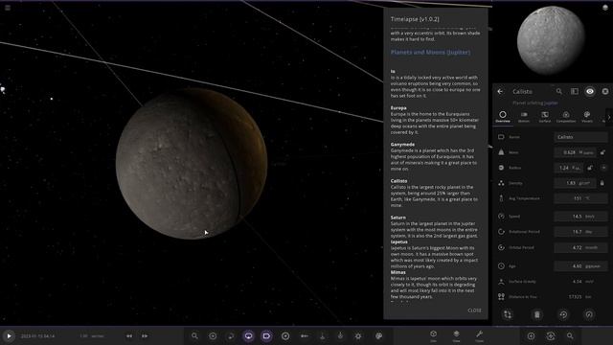Open the Planets and Moons (Jupiter) link
Image resolution: width=613 pixels, height=345 pixels.
click(x=430, y=52)
